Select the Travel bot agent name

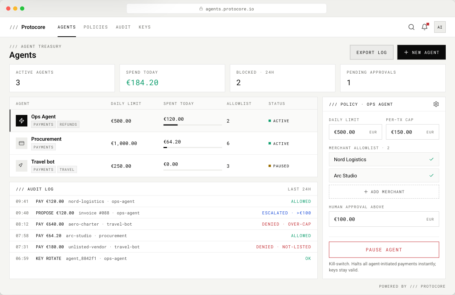[43, 162]
